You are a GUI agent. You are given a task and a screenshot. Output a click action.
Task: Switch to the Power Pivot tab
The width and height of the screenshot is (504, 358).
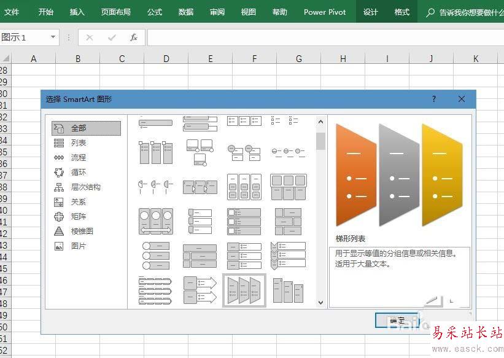(x=325, y=12)
